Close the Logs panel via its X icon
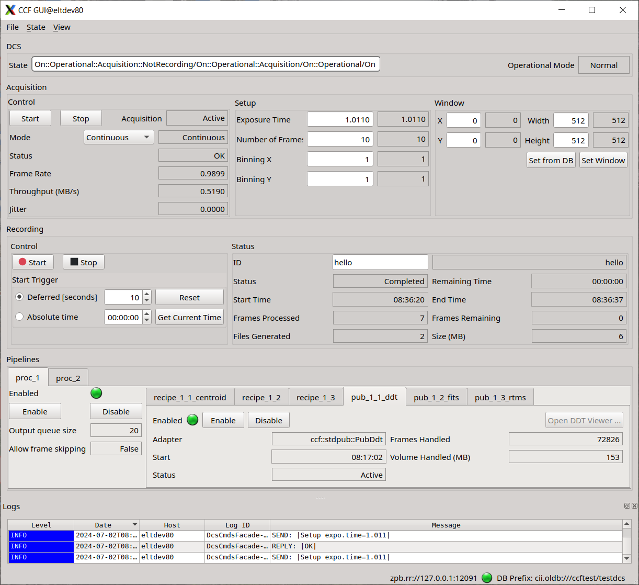The image size is (639, 585). point(633,505)
